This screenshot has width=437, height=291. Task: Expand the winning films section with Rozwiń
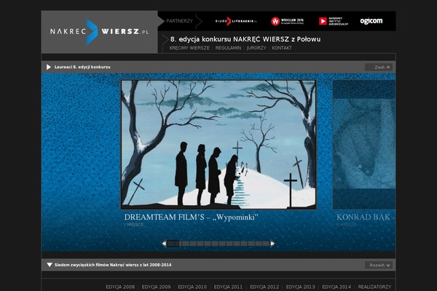pos(379,266)
